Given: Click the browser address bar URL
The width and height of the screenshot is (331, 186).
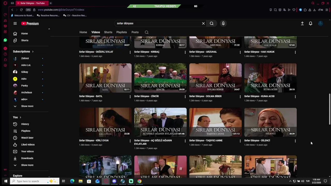Looking at the screenshot, I should tap(61, 10).
